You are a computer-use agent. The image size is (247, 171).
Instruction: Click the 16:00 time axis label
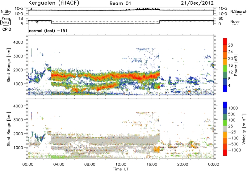(152, 165)
